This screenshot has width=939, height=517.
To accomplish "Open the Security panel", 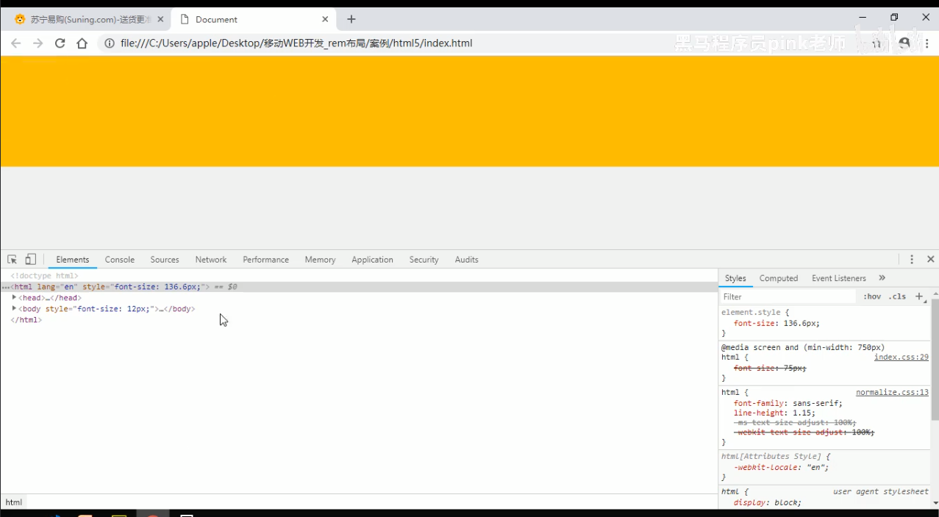I will pos(424,260).
